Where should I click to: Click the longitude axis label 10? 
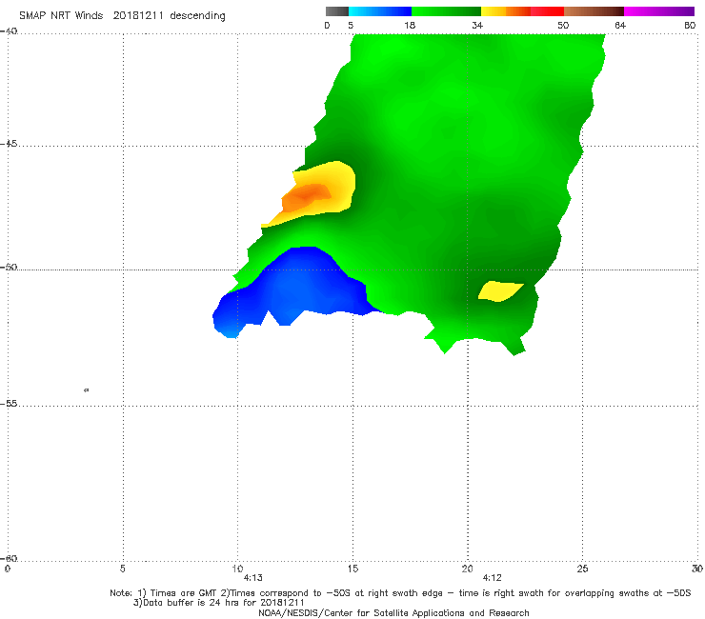point(237,569)
